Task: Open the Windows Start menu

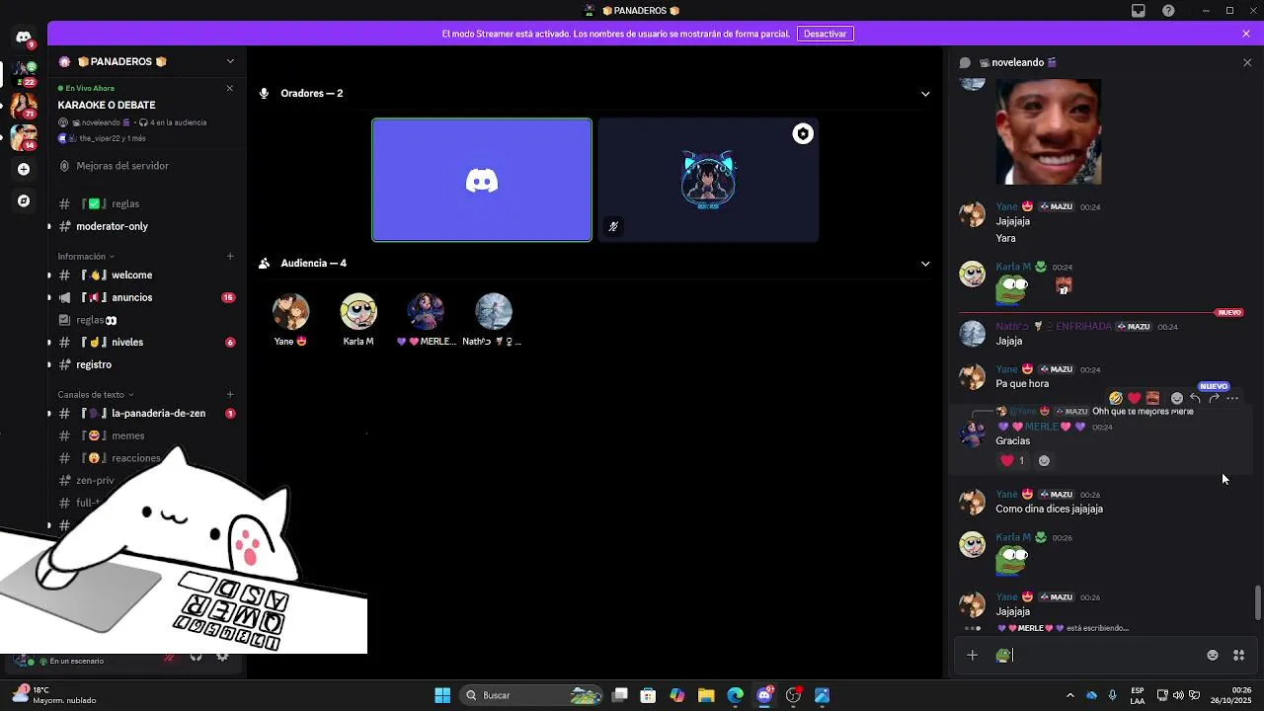Action: (442, 695)
